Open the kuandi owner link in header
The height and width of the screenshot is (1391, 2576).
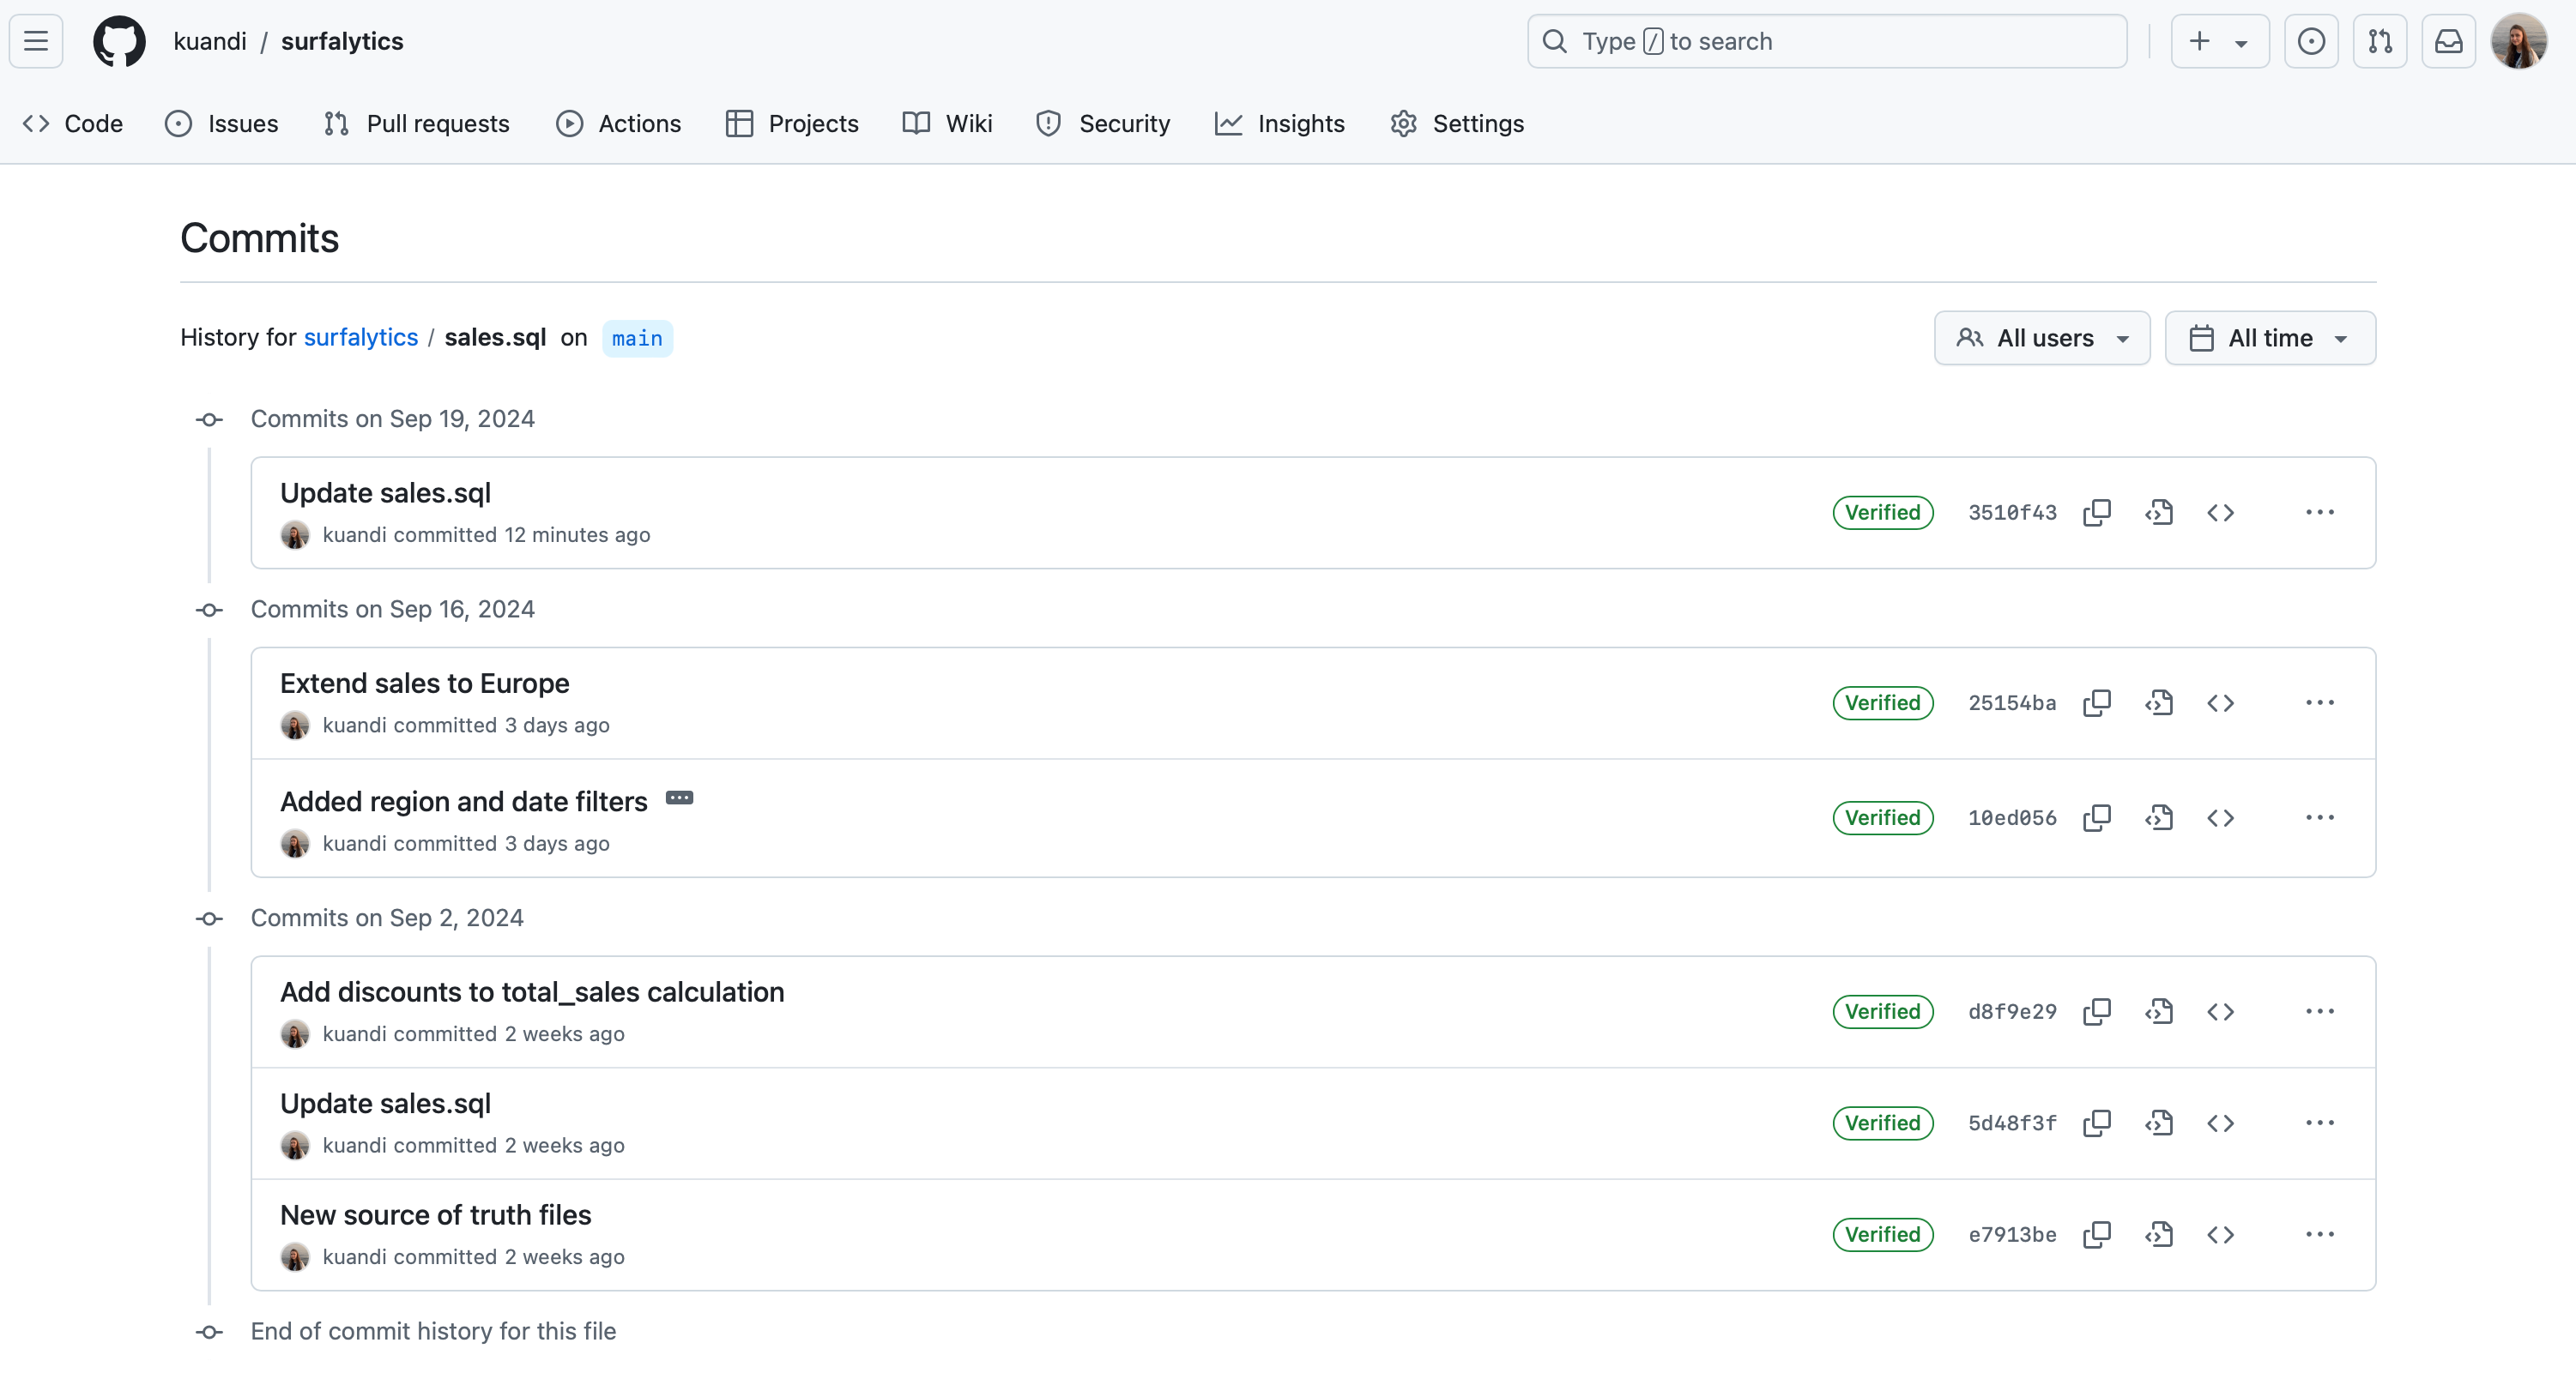210,41
